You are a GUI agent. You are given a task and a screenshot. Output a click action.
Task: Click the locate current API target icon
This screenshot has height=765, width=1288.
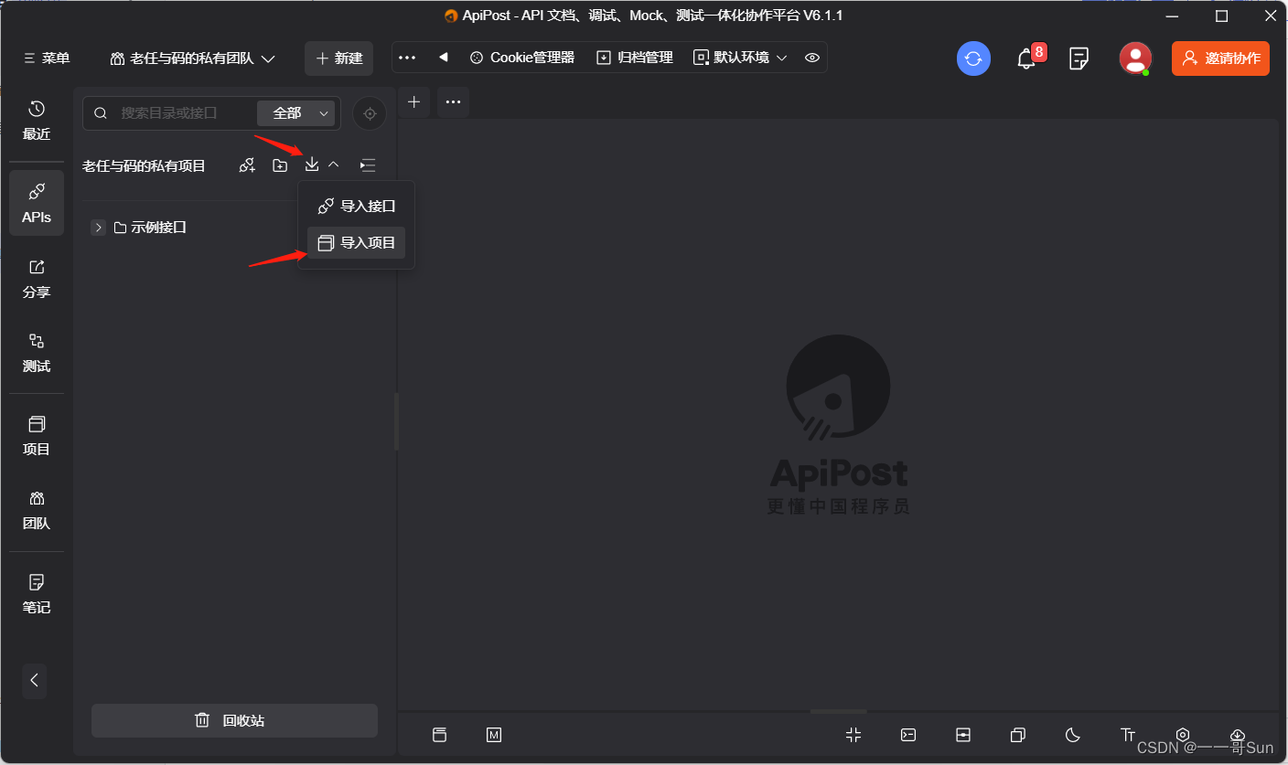coord(370,113)
